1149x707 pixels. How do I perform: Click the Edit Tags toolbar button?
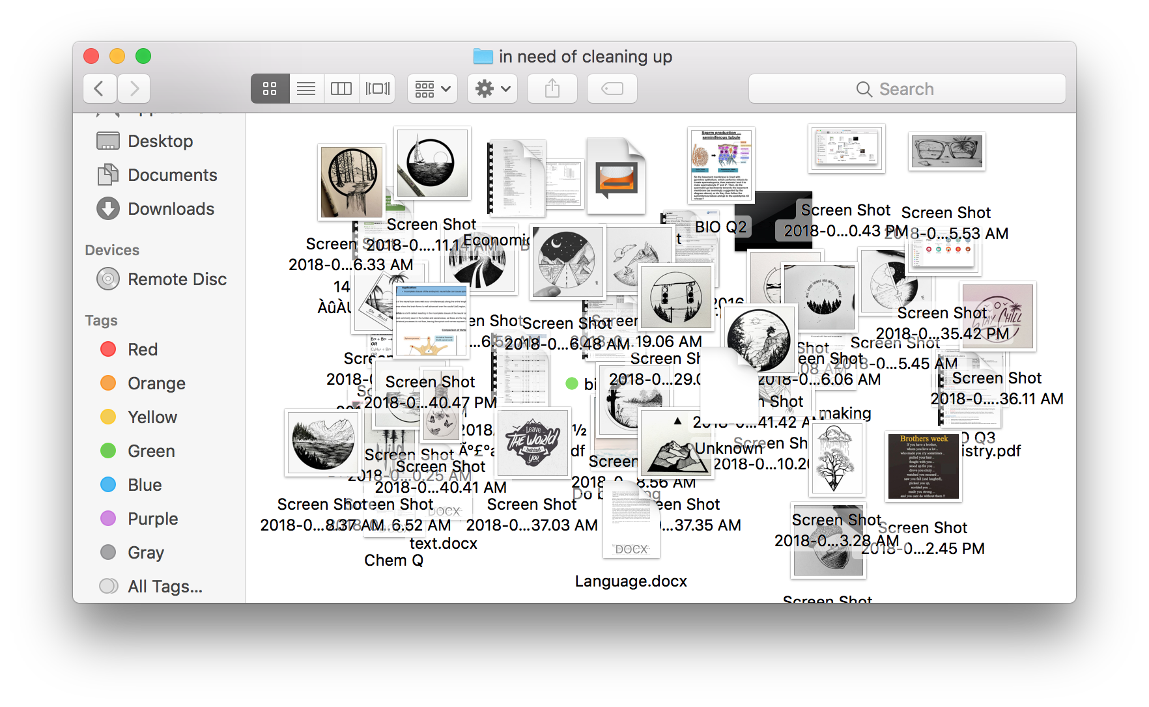click(x=612, y=89)
